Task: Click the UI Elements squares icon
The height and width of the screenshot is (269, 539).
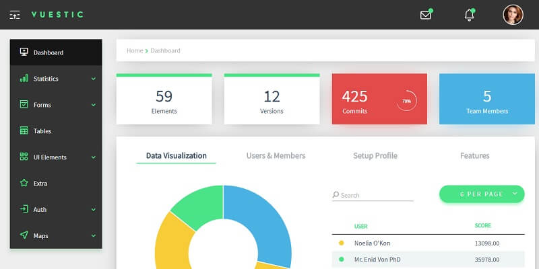Action: pyautogui.click(x=24, y=157)
